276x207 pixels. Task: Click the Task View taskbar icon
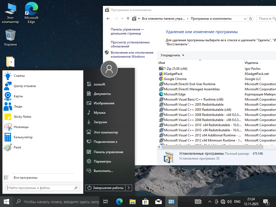click(x=106, y=202)
